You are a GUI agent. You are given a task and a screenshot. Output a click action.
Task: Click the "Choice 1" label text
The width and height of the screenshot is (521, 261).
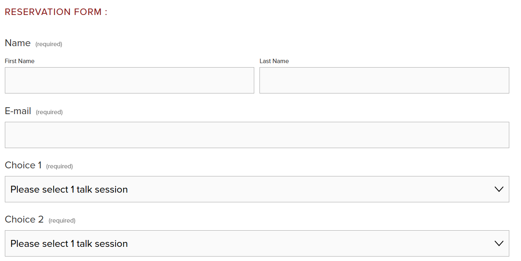point(23,165)
